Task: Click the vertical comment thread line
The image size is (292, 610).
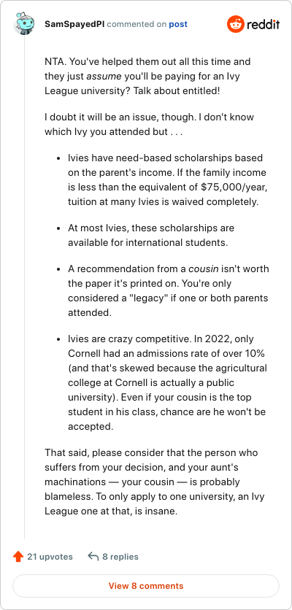Action: pyautogui.click(x=25, y=288)
